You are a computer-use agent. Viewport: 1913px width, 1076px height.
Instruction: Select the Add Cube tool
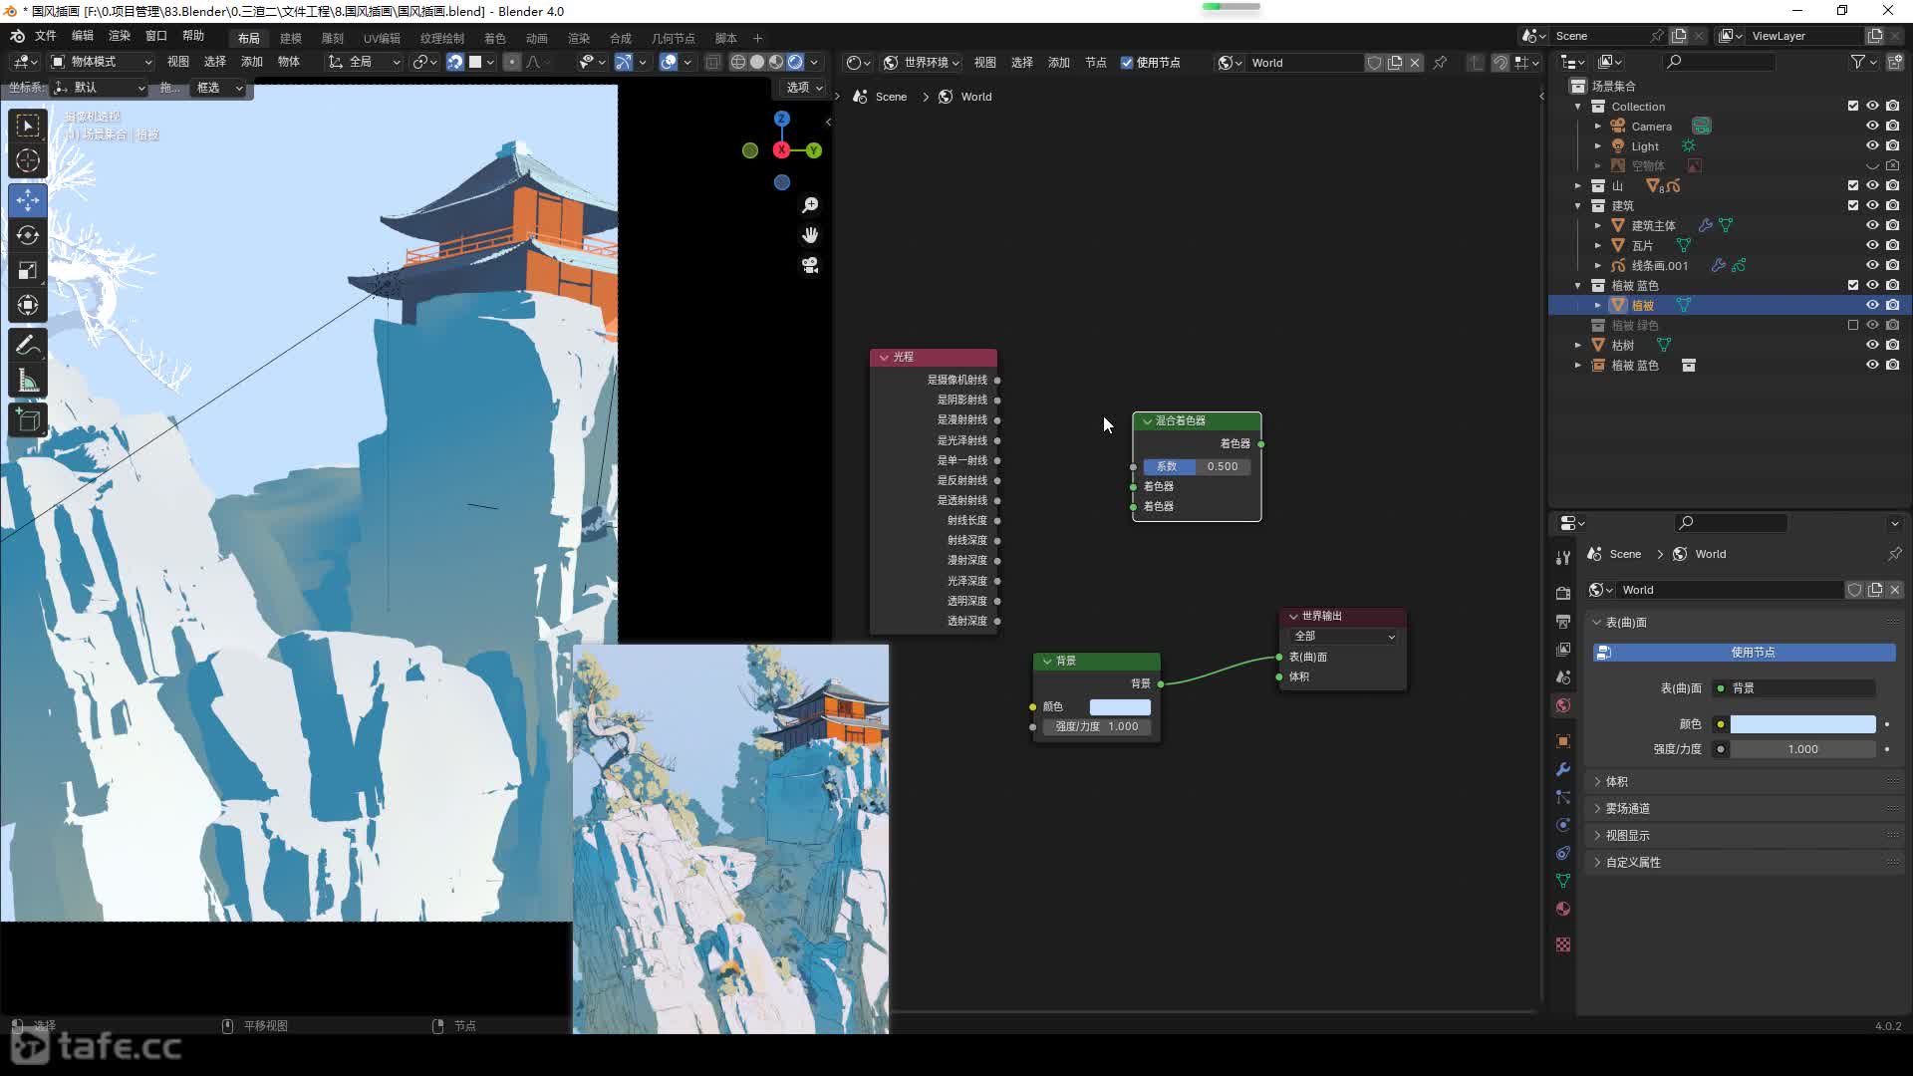(x=28, y=419)
